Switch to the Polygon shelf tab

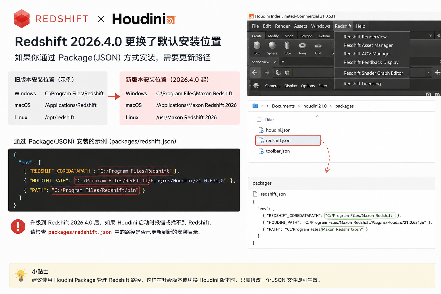(306, 36)
